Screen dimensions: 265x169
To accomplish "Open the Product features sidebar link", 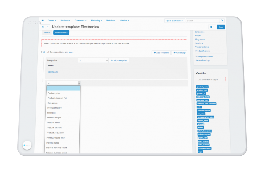I will 203,51.
